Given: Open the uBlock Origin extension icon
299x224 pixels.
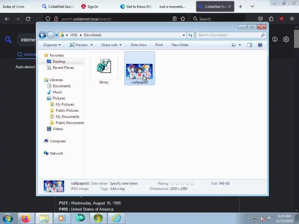Looking at the screenshot, I should 281,19.
